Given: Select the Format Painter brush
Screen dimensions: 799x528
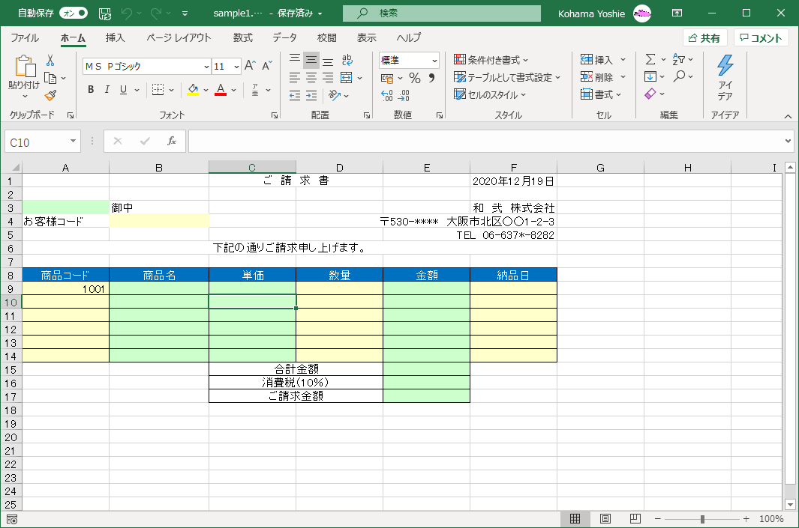Looking at the screenshot, I should coord(50,95).
